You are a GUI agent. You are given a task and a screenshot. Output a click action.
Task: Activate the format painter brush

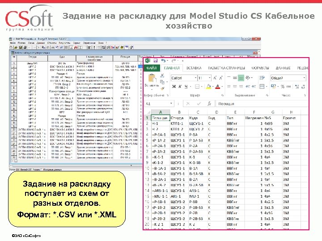click(162, 88)
